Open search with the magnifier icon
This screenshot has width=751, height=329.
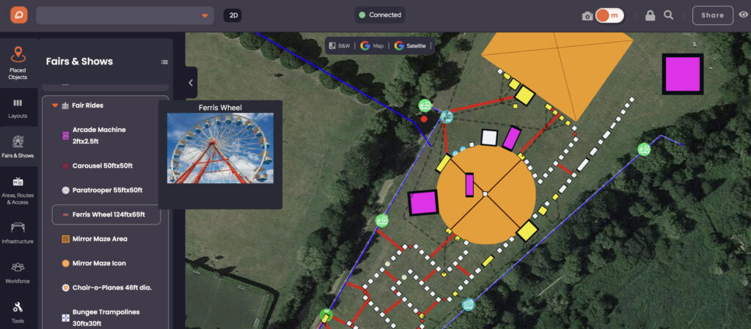669,15
